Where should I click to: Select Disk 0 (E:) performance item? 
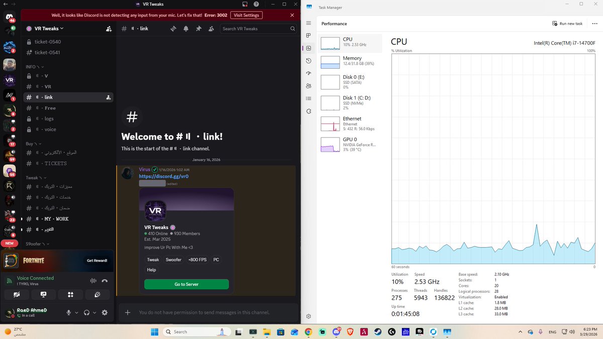coord(350,81)
